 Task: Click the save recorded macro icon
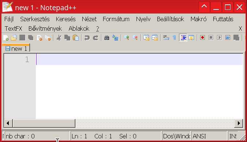click(x=236, y=38)
